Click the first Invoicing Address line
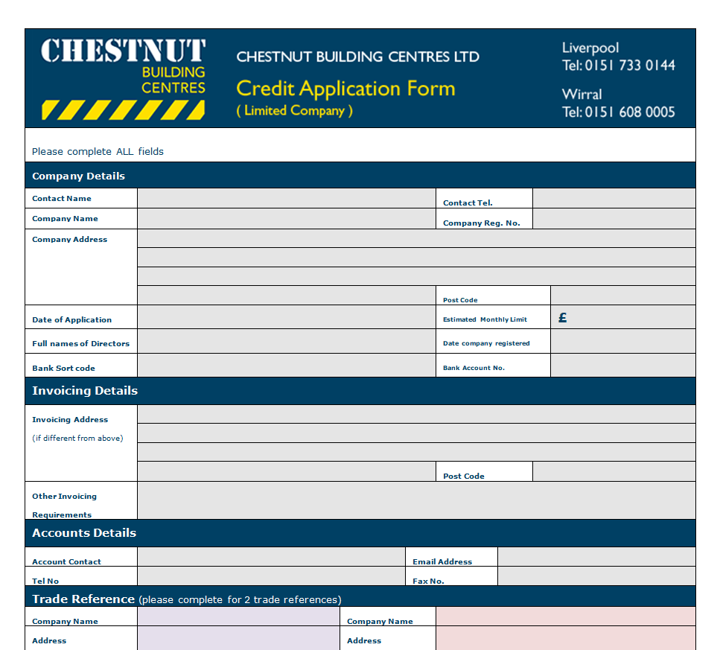This screenshot has height=650, width=720. click(x=416, y=414)
